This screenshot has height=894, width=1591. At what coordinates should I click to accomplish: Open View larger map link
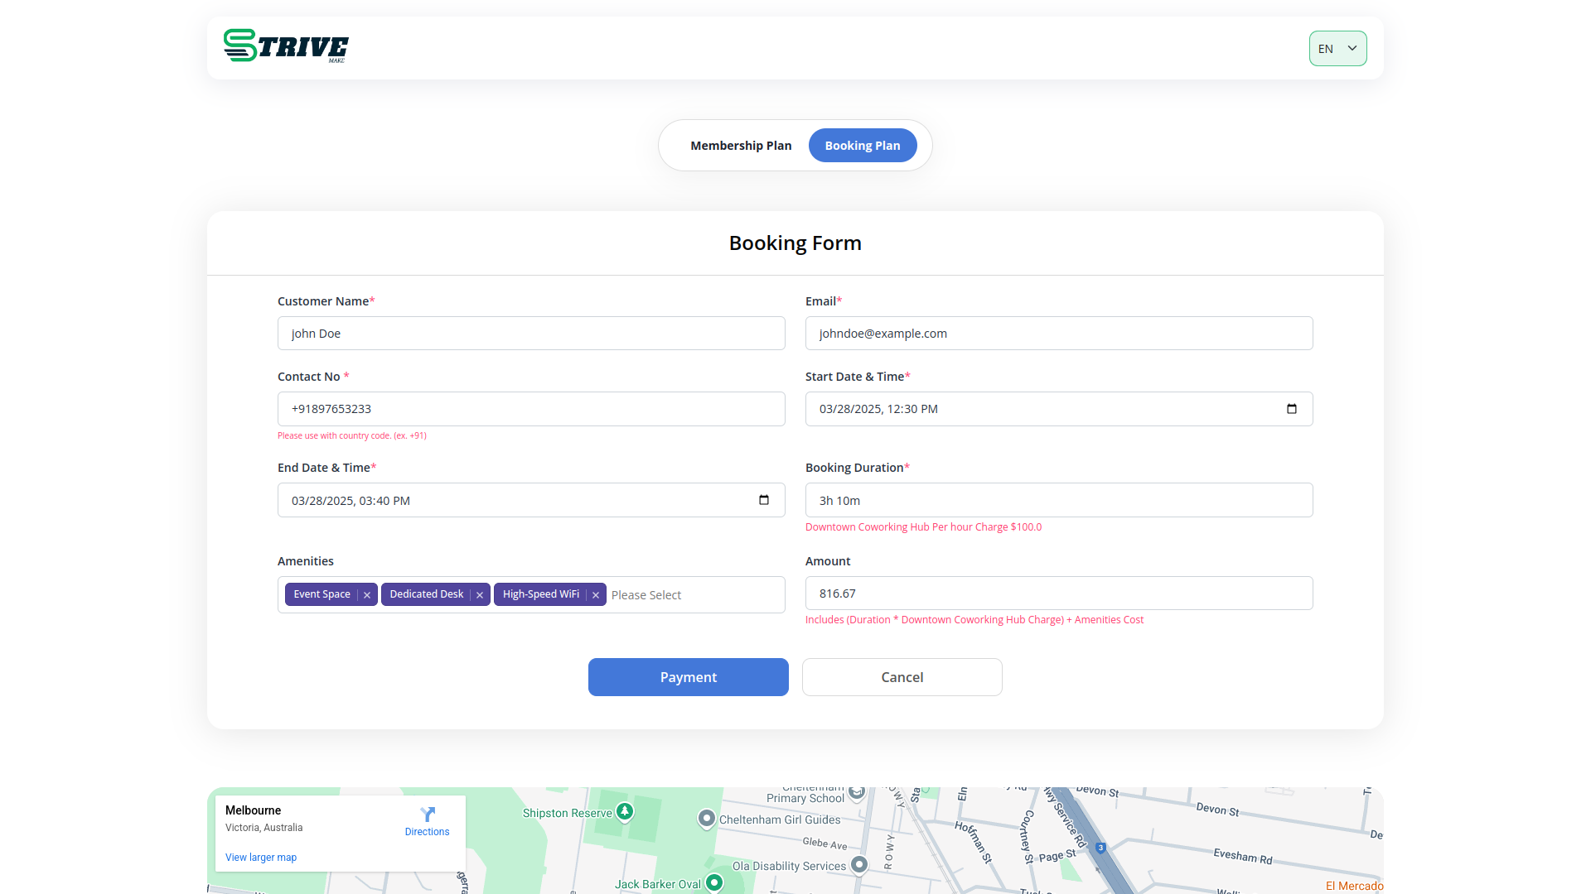coord(261,858)
